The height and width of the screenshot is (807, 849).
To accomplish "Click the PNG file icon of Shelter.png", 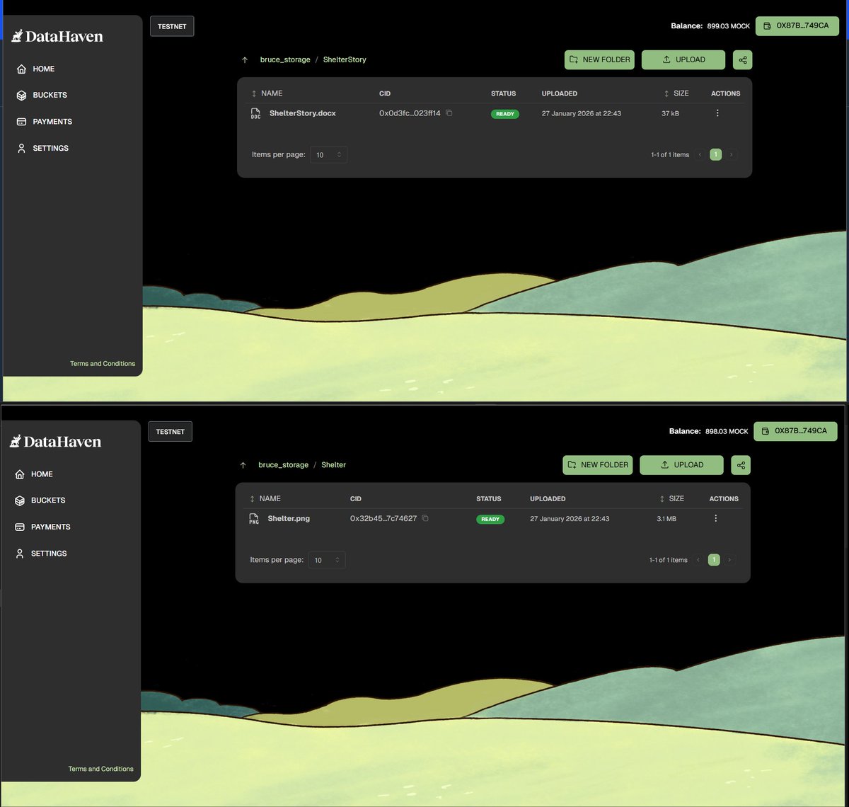I will [x=254, y=519].
